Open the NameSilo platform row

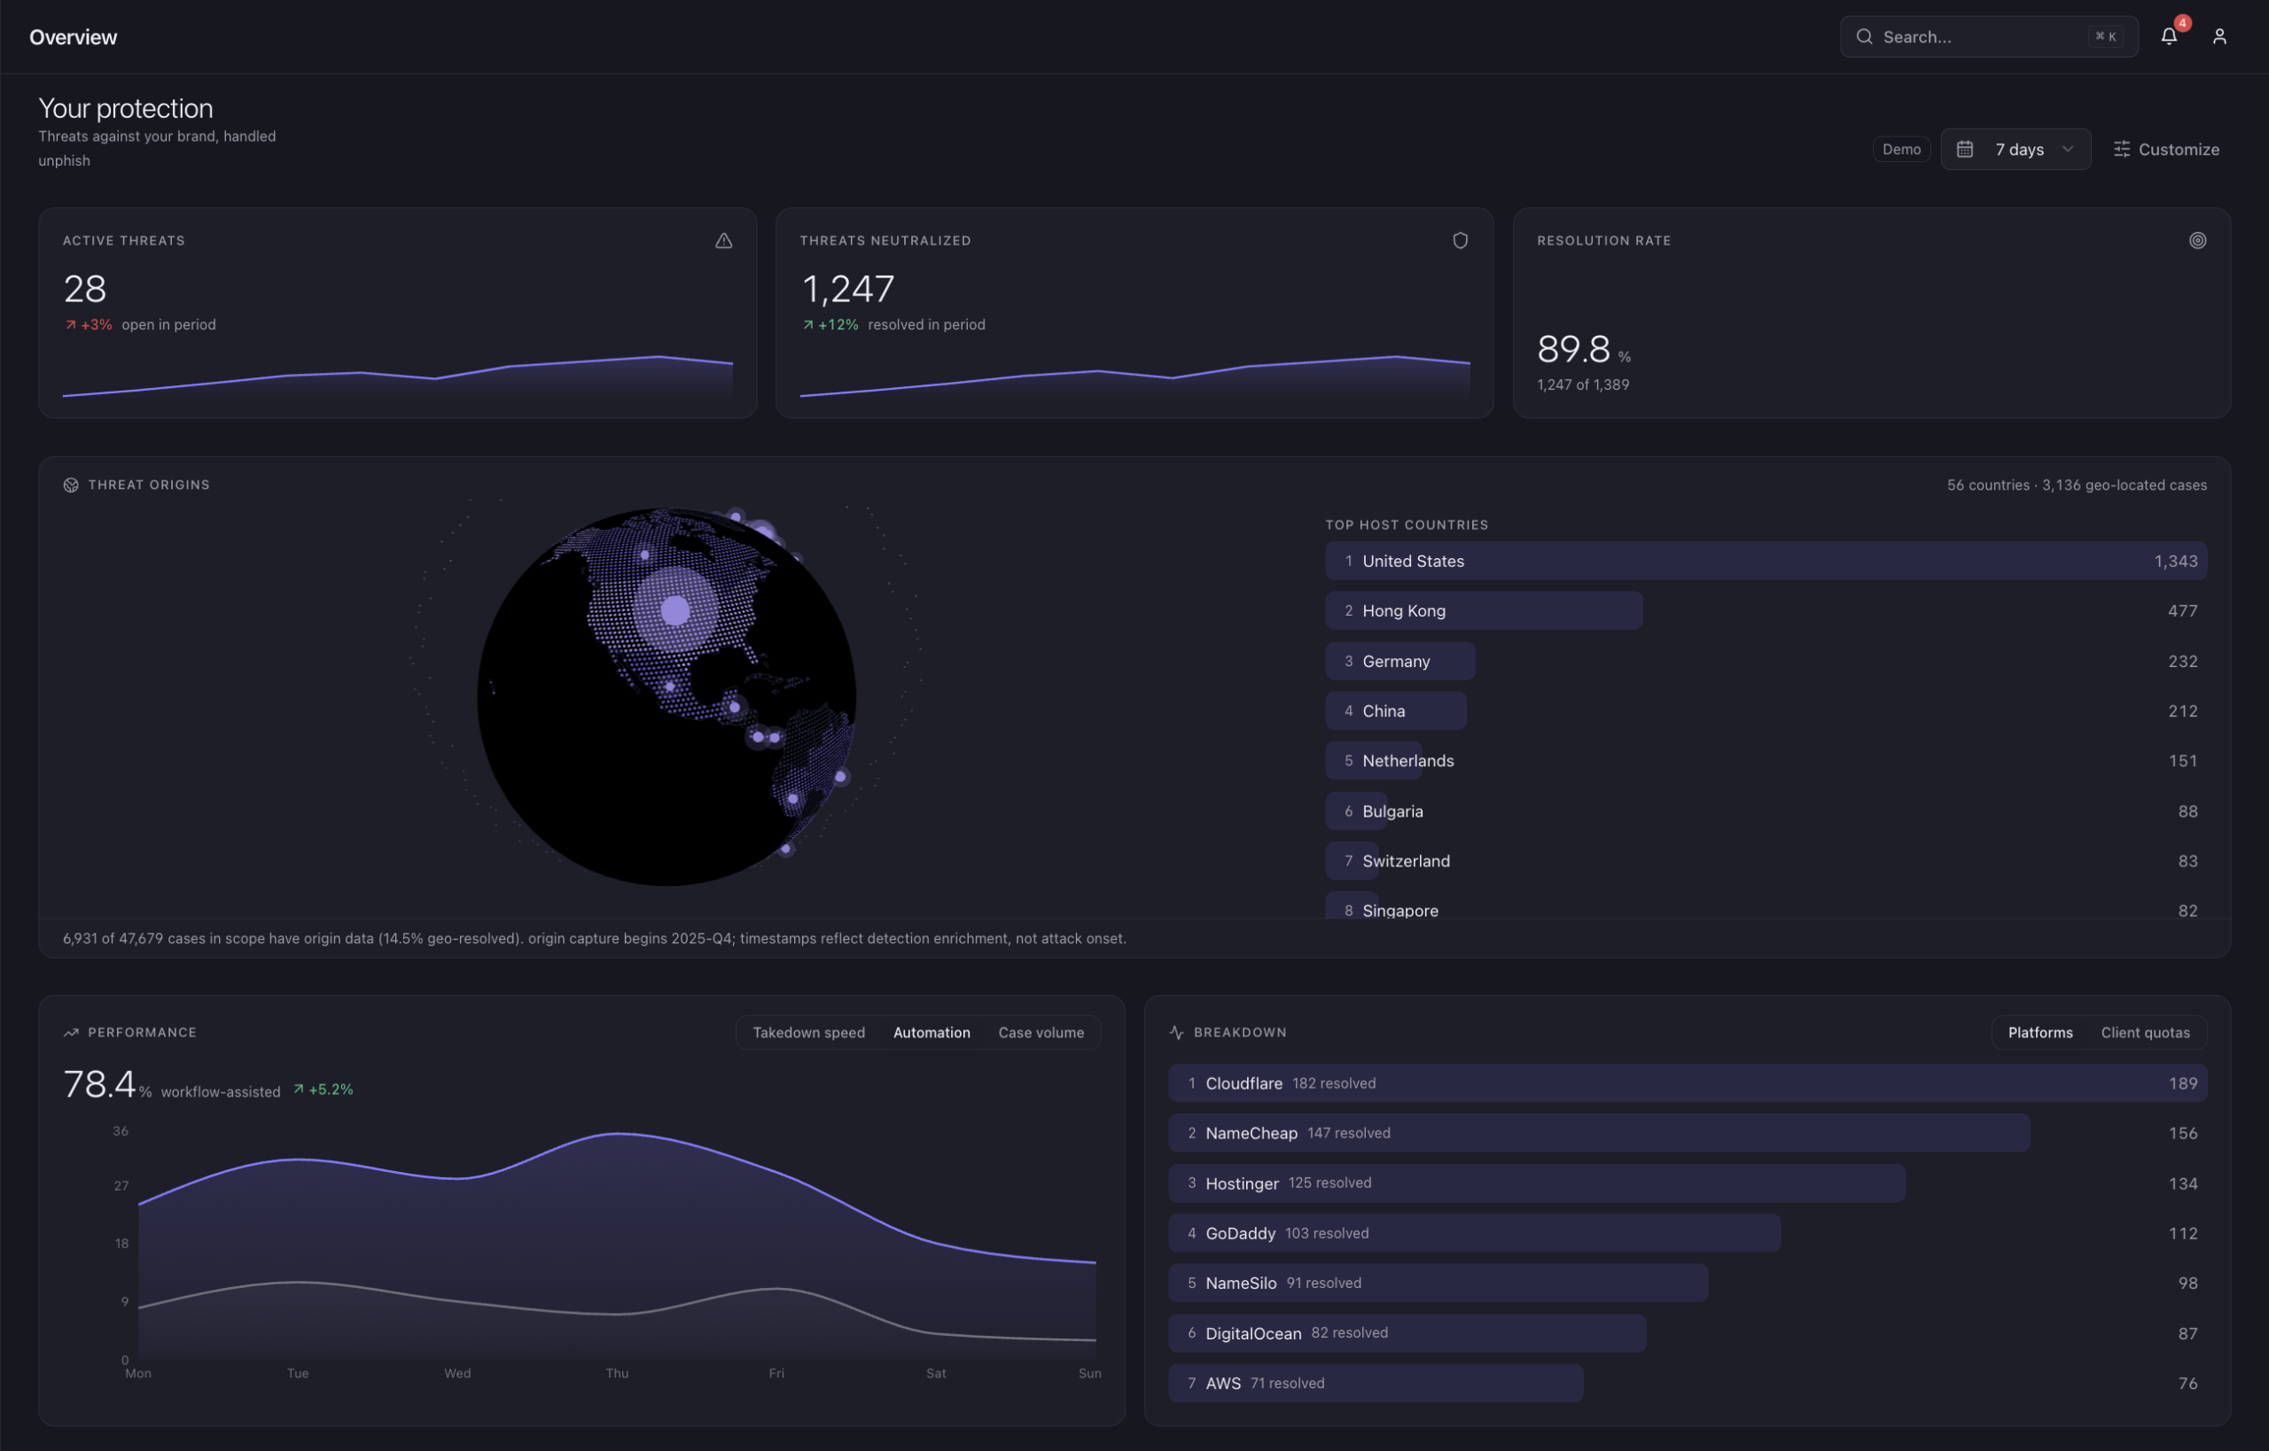pos(1688,1284)
